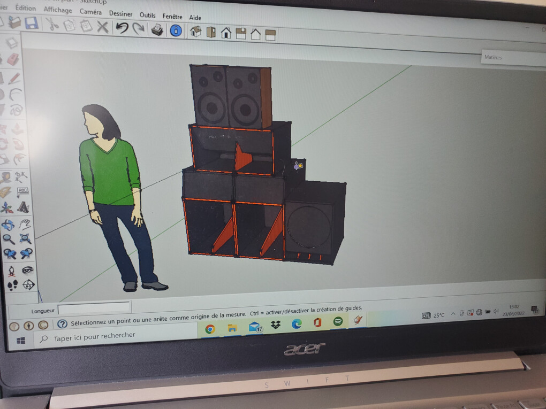This screenshot has width=546, height=409.
Task: Click the Longueur measurement input box
Action: tap(94, 308)
